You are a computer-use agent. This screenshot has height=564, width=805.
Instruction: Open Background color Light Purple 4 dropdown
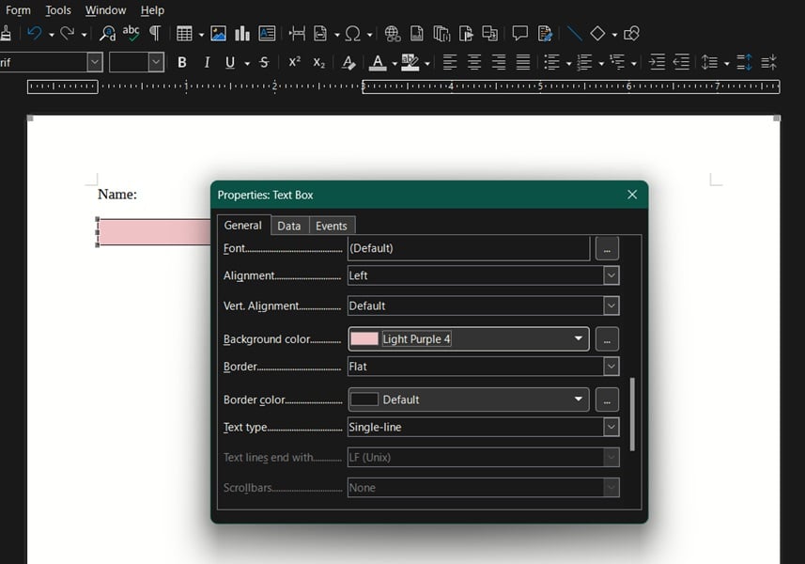pos(468,339)
